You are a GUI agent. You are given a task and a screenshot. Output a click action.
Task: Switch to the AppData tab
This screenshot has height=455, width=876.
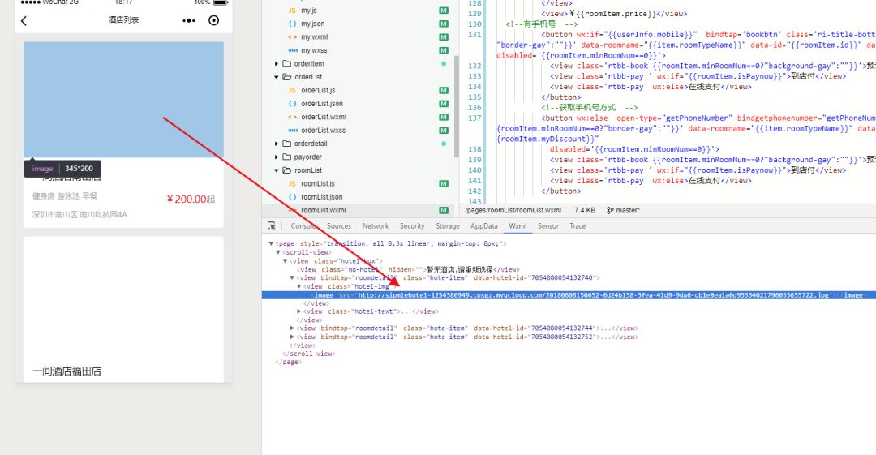click(x=483, y=225)
